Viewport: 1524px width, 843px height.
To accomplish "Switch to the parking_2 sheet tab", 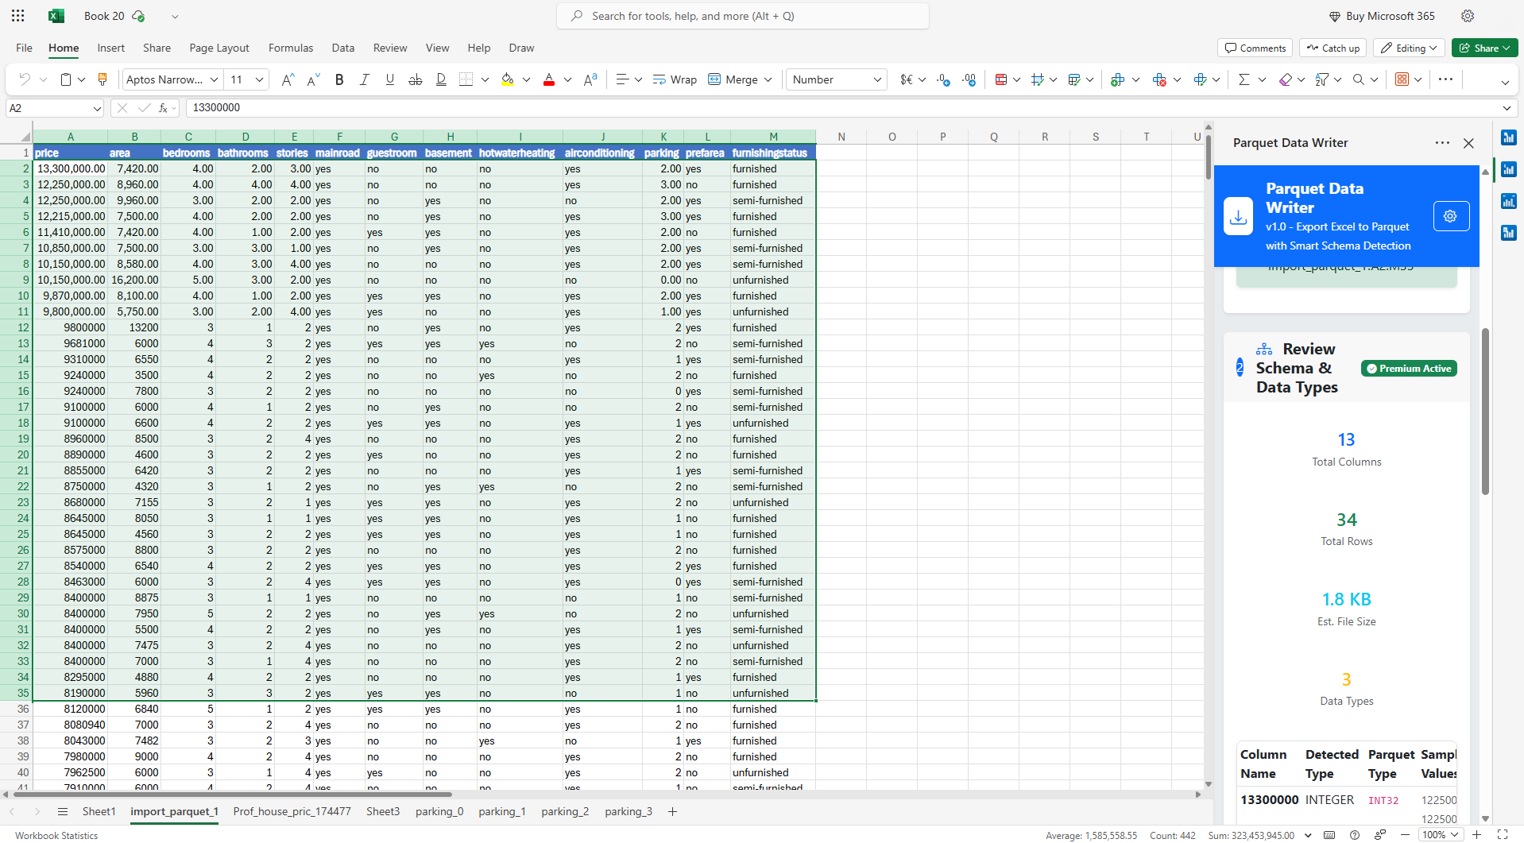I will pos(565,811).
